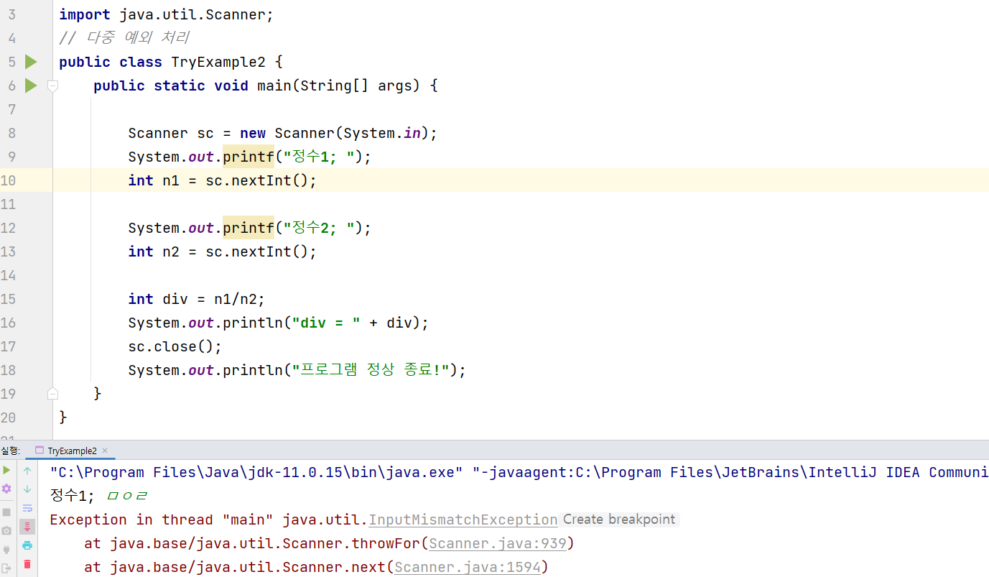Stop the running process square icon
The width and height of the screenshot is (989, 577).
click(x=6, y=512)
